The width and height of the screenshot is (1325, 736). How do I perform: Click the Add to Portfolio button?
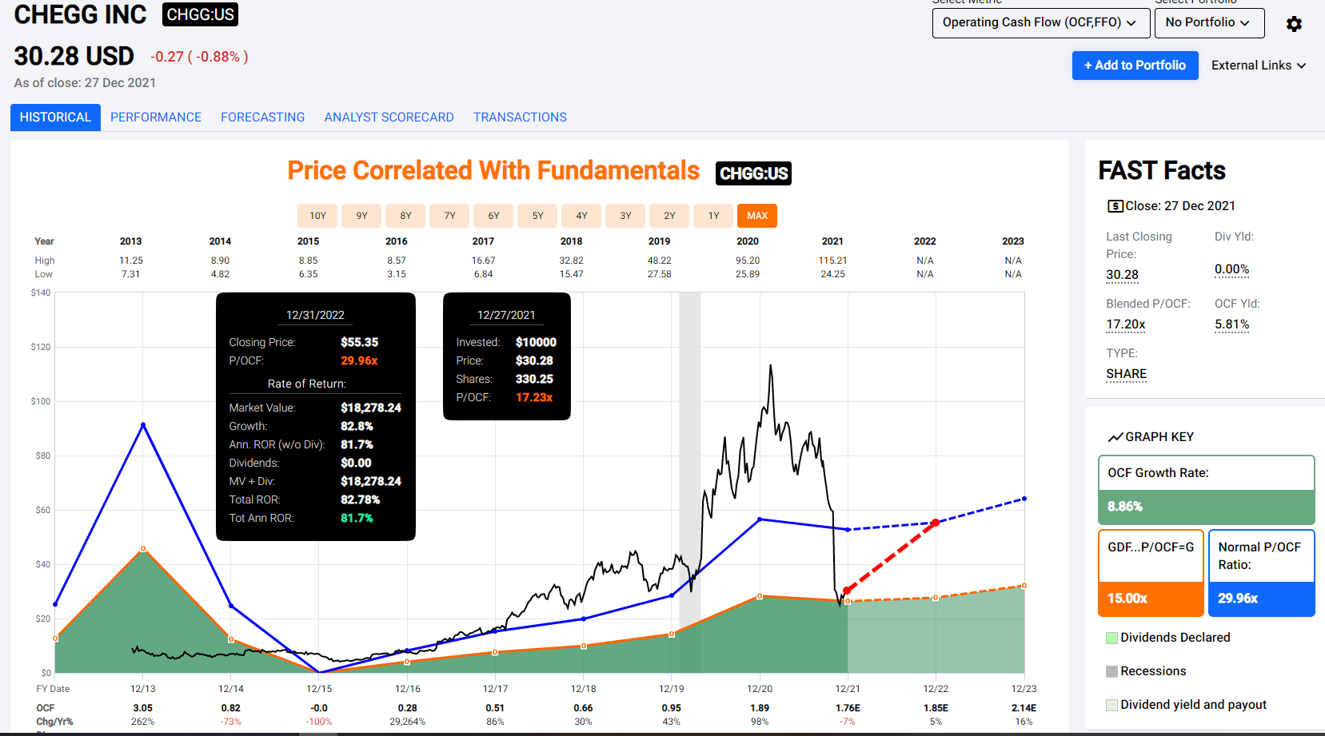(x=1135, y=66)
